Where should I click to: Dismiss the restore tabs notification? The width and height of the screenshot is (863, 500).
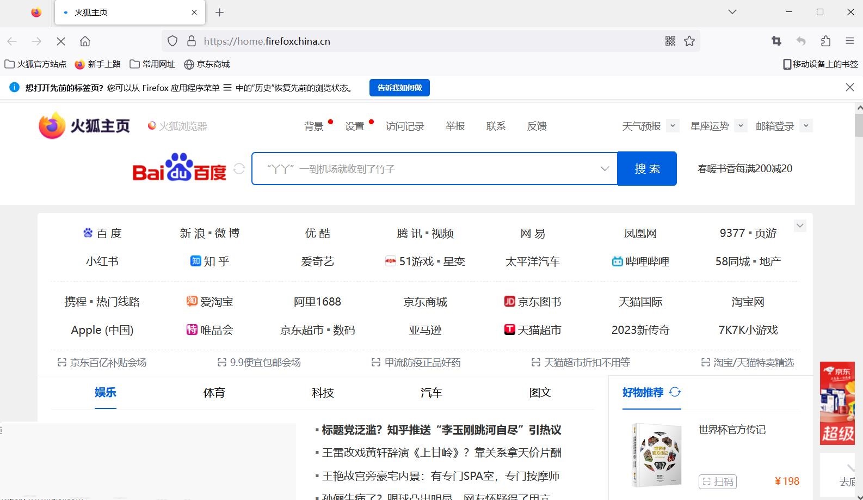point(850,88)
